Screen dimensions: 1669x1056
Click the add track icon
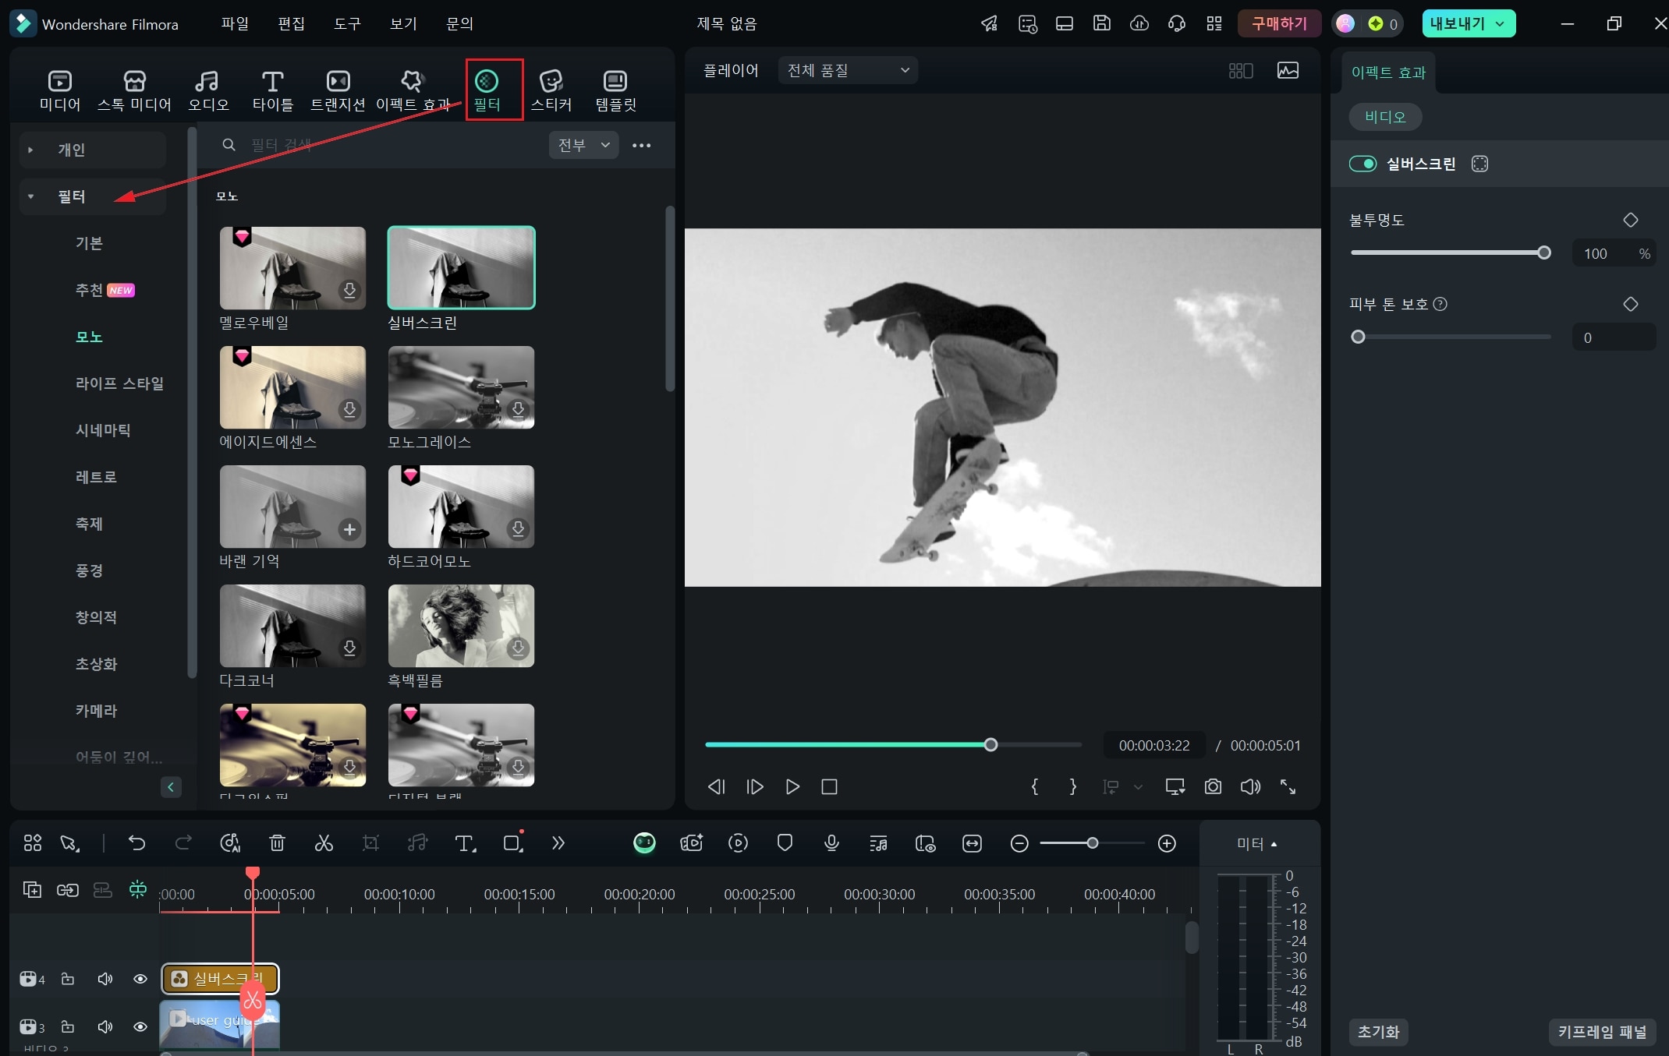click(x=32, y=889)
